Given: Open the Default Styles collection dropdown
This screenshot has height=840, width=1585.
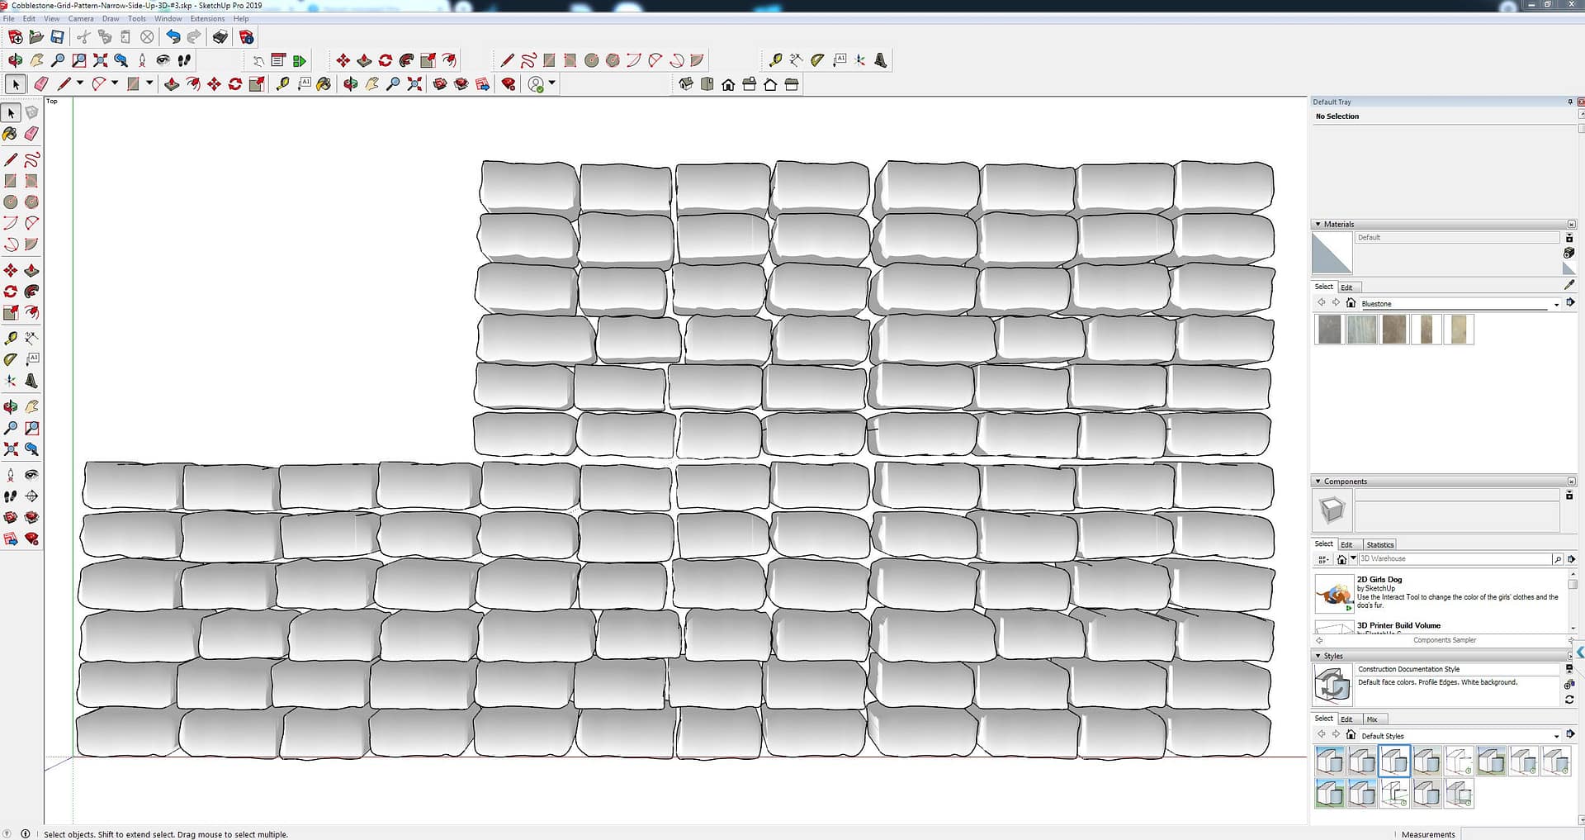Looking at the screenshot, I should coord(1556,736).
